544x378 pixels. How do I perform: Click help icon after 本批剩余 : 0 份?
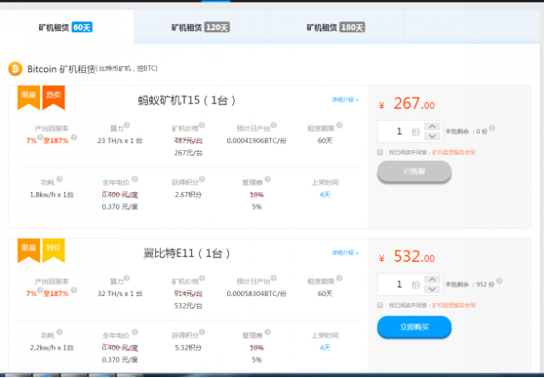[492, 128]
